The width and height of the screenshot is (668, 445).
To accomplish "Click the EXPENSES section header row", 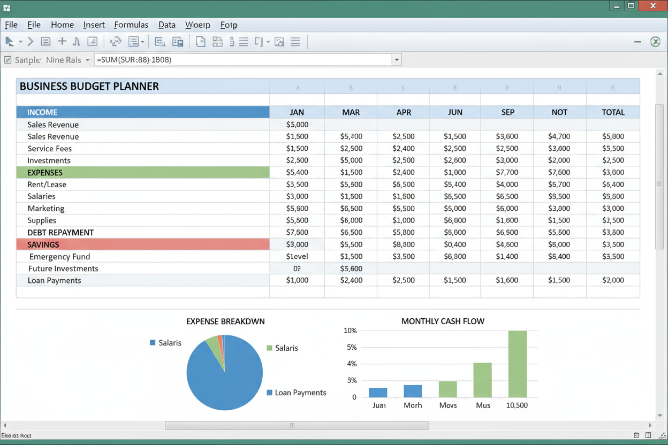I will point(45,172).
